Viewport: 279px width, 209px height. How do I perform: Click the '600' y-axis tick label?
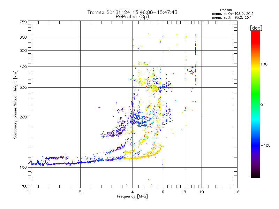23,37
